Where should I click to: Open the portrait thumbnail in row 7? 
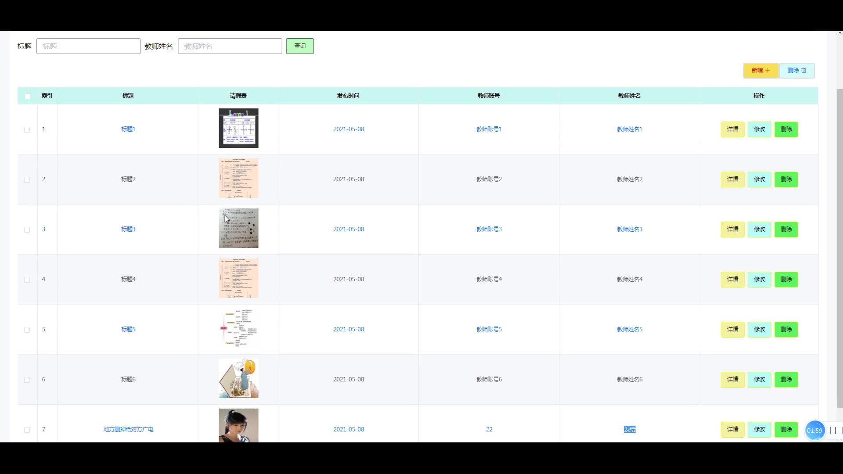[238, 425]
